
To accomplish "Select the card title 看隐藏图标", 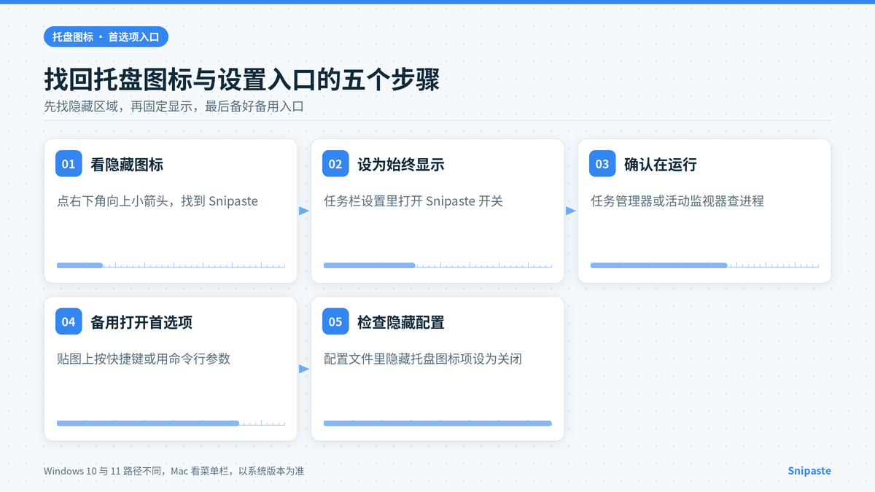I will pyautogui.click(x=127, y=165).
